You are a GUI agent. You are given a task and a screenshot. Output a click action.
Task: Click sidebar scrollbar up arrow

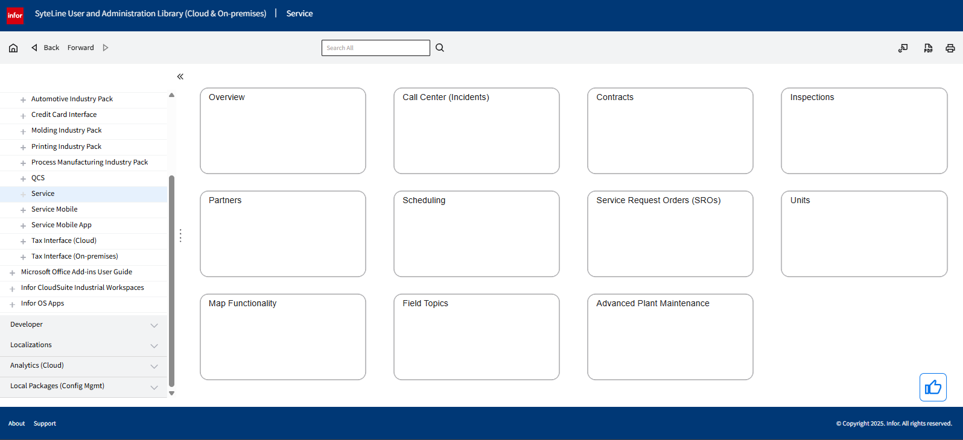(x=171, y=95)
